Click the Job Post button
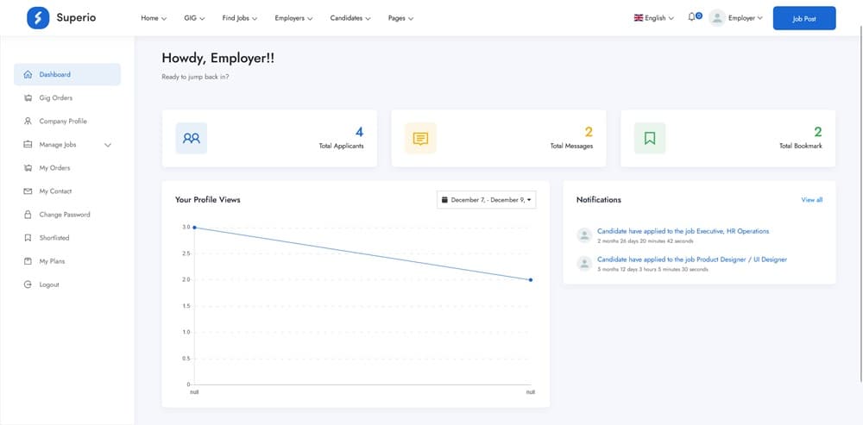863x425 pixels. pyautogui.click(x=803, y=18)
